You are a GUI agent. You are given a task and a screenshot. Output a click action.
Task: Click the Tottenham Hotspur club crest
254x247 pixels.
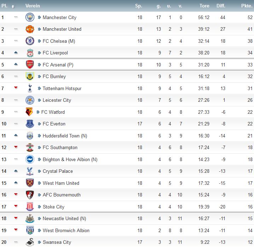point(30,88)
